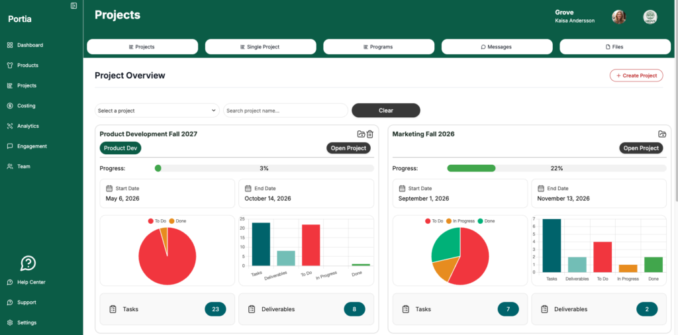The width and height of the screenshot is (678, 335).
Task: Click clipboard icon in the Deliverables 2 card
Action: (x=544, y=309)
